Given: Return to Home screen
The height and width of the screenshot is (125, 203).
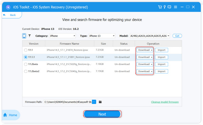Looking at the screenshot, I should [11, 115].
